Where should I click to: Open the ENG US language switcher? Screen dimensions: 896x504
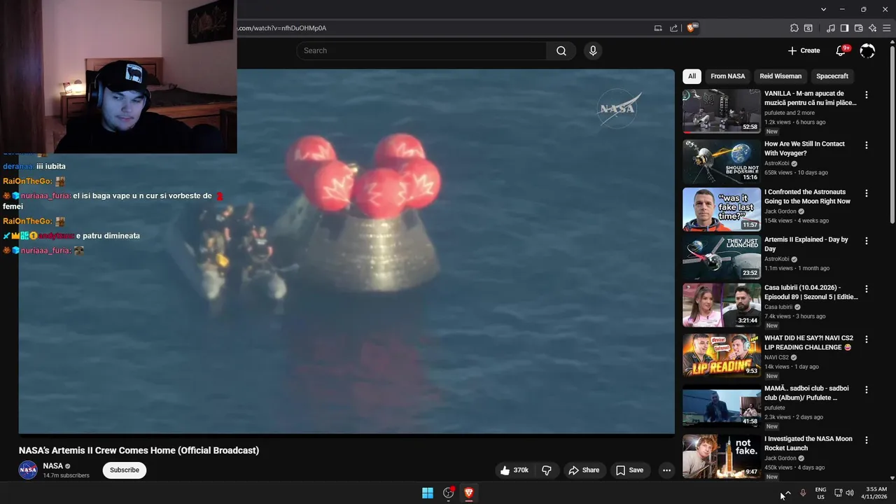pos(820,493)
